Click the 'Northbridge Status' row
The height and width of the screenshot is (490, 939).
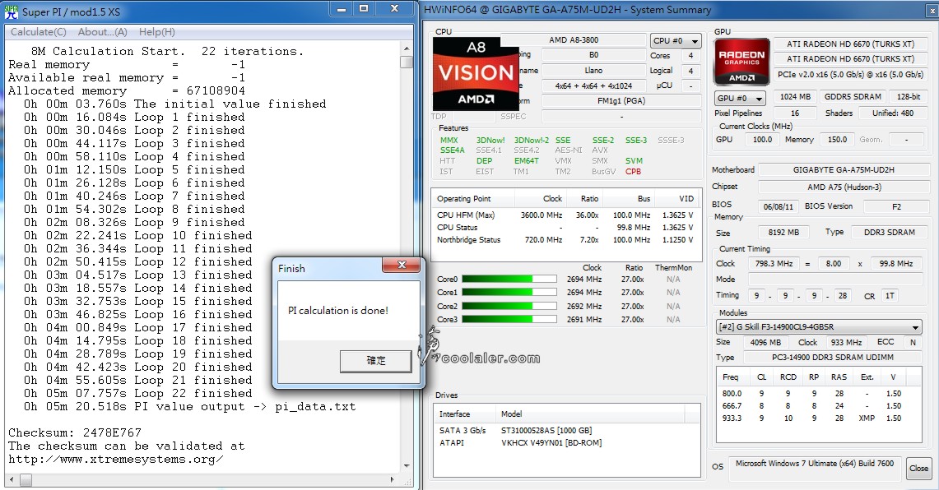click(x=565, y=240)
